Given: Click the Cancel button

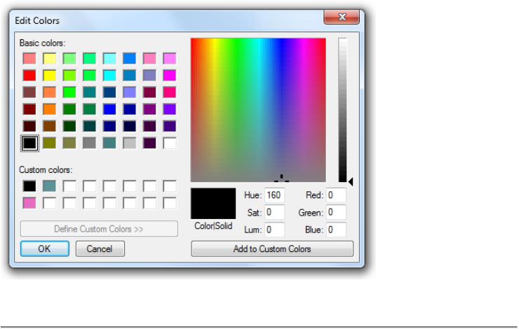Looking at the screenshot, I should tap(100, 248).
